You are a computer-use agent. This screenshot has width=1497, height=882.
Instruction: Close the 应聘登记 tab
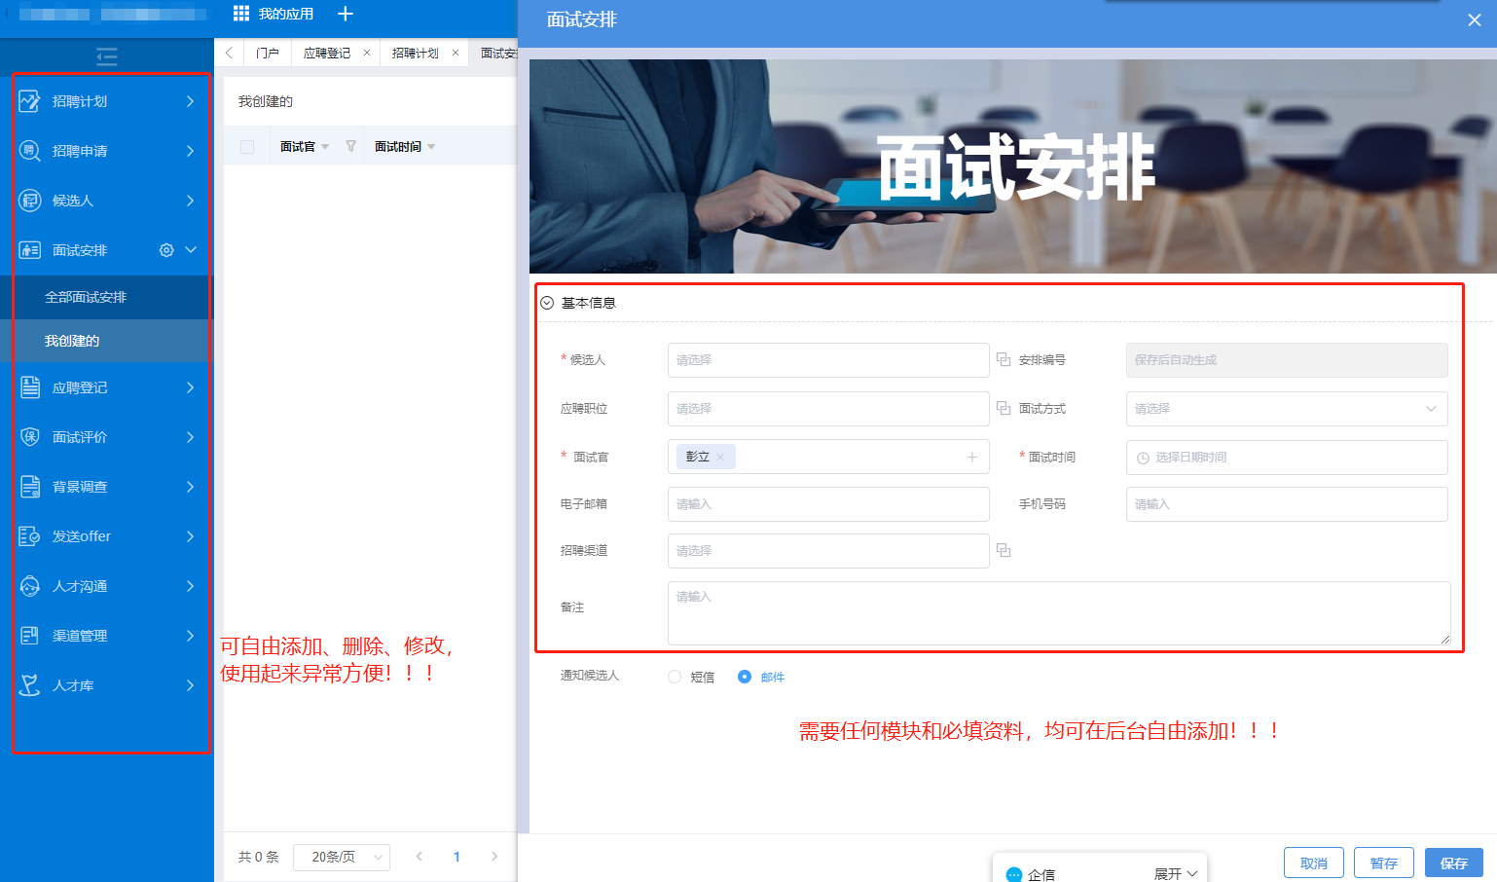point(367,53)
